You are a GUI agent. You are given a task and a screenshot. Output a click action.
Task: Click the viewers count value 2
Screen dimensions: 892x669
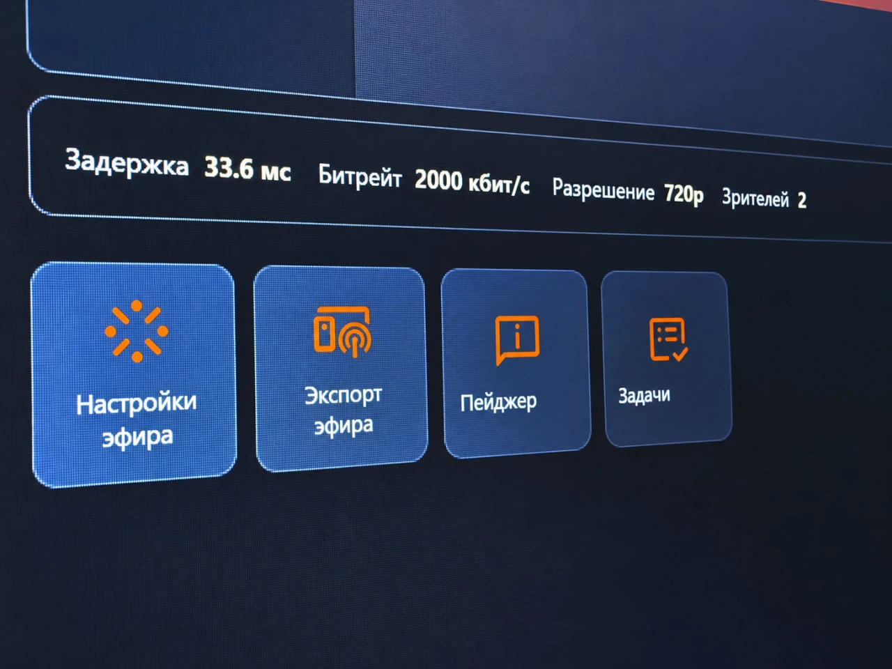click(x=802, y=201)
